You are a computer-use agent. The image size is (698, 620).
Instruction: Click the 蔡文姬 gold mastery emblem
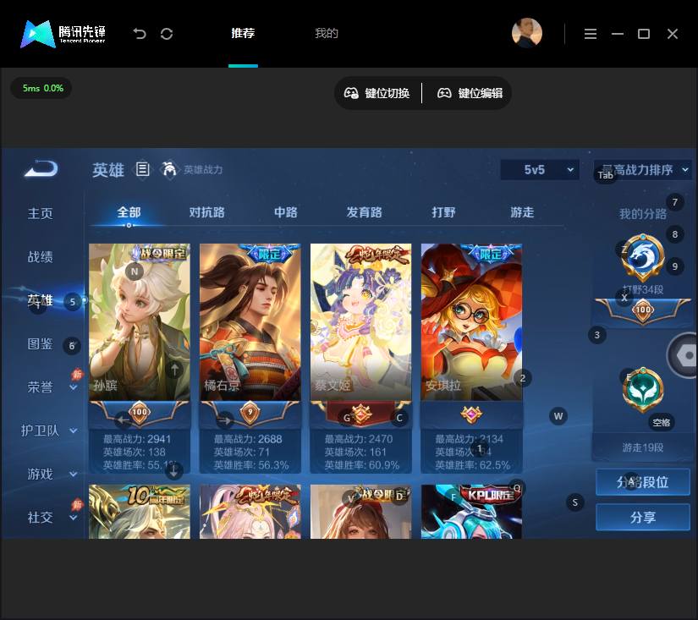point(361,414)
